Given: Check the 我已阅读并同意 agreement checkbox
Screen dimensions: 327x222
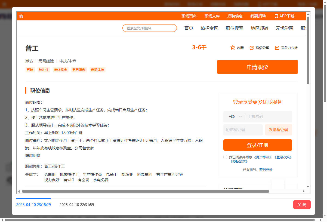Looking at the screenshot, I should 225,157.
